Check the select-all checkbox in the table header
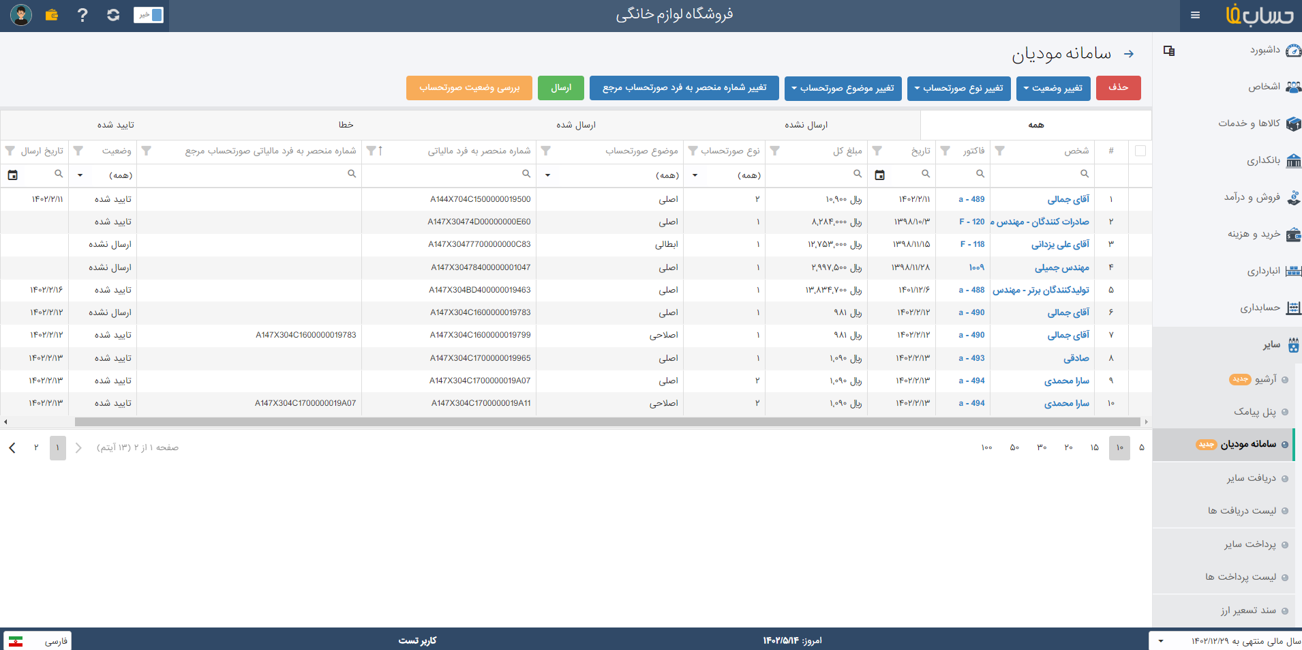The image size is (1302, 650). [1140, 151]
